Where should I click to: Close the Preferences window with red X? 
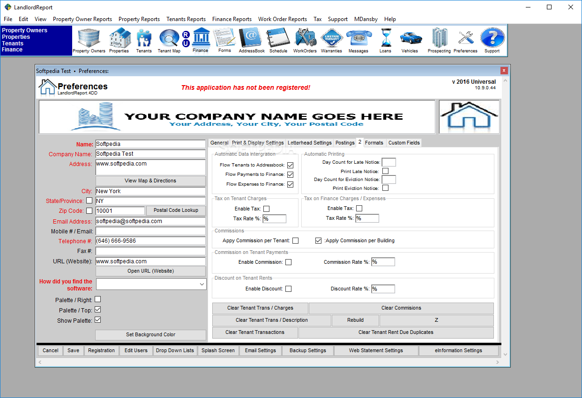(504, 71)
